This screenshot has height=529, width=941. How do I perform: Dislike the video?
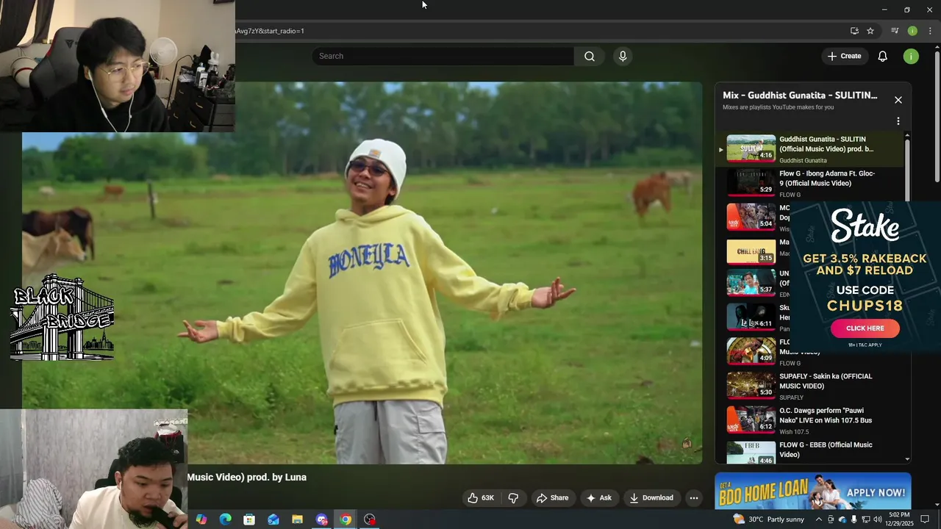pyautogui.click(x=513, y=497)
